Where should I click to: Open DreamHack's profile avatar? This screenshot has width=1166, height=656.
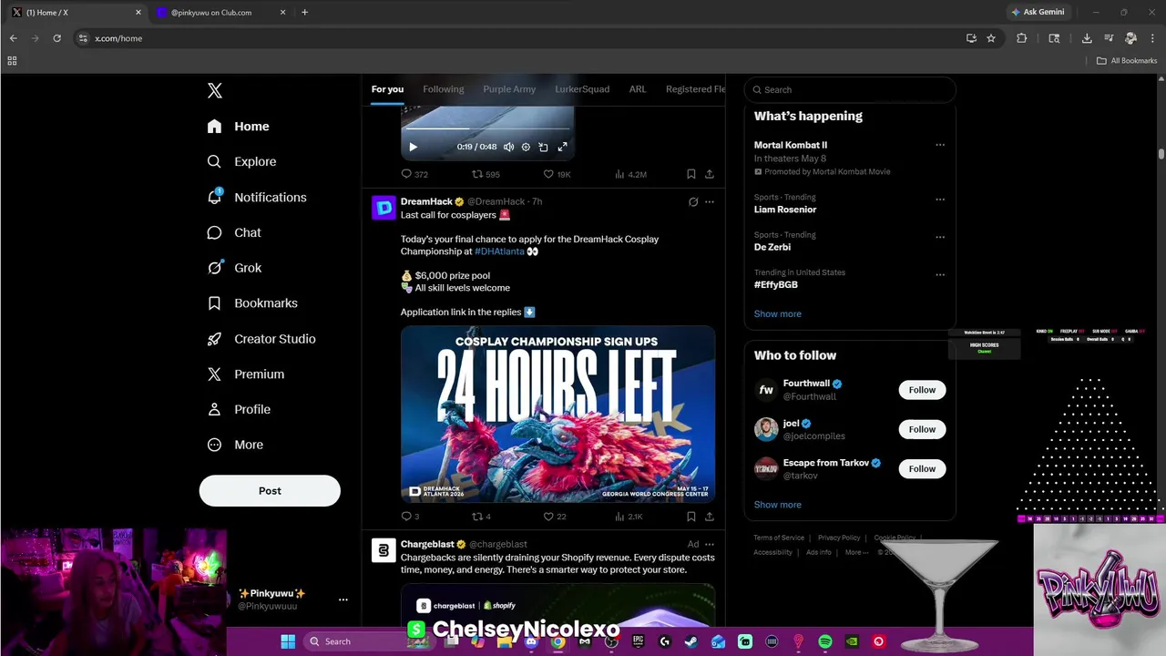pos(384,208)
